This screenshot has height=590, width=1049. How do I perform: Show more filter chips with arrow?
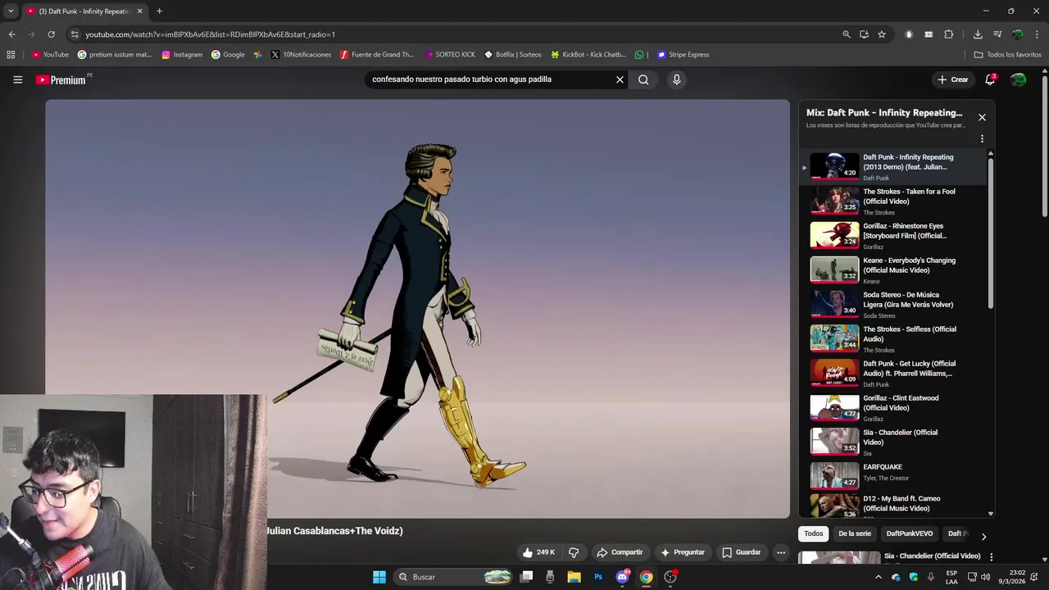pyautogui.click(x=983, y=536)
